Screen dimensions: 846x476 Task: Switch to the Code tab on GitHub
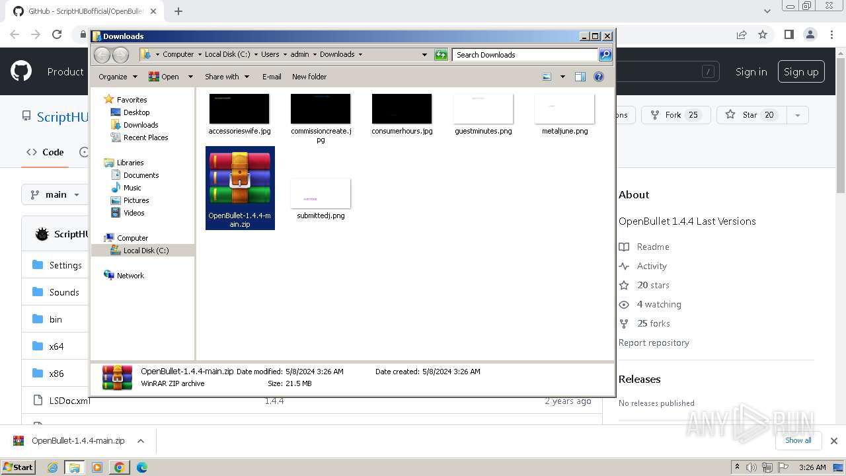45,152
